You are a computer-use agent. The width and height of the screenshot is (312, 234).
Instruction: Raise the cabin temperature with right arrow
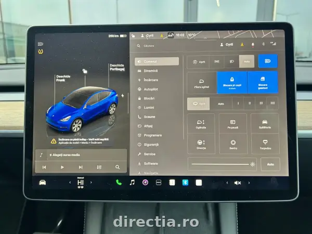(91, 183)
